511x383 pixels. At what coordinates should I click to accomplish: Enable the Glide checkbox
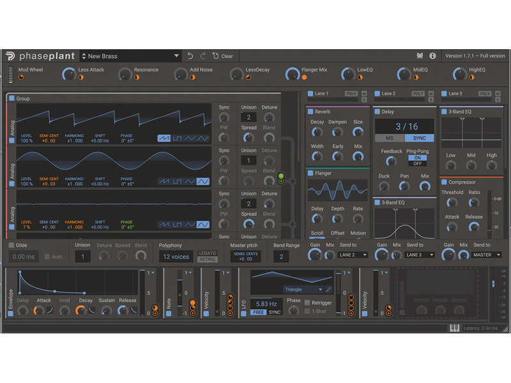pyautogui.click(x=11, y=245)
